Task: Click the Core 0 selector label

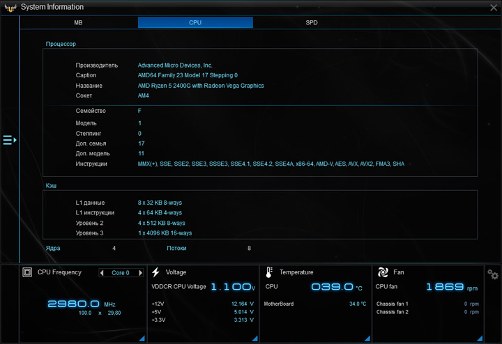Action: pyautogui.click(x=121, y=273)
